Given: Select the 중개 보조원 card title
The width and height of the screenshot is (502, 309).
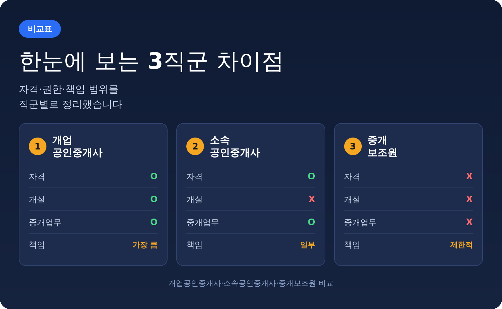Looking at the screenshot, I should 382,146.
